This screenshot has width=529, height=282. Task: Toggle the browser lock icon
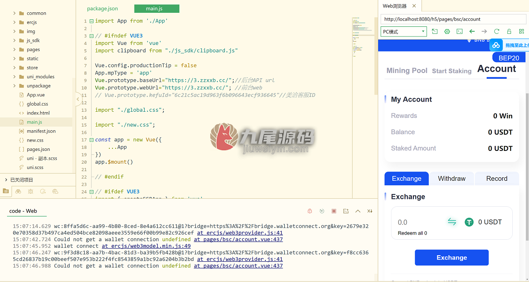[509, 32]
